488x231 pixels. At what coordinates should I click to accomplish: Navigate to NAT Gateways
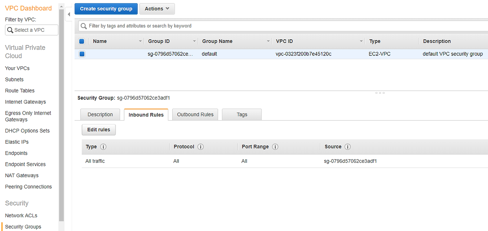click(x=22, y=176)
